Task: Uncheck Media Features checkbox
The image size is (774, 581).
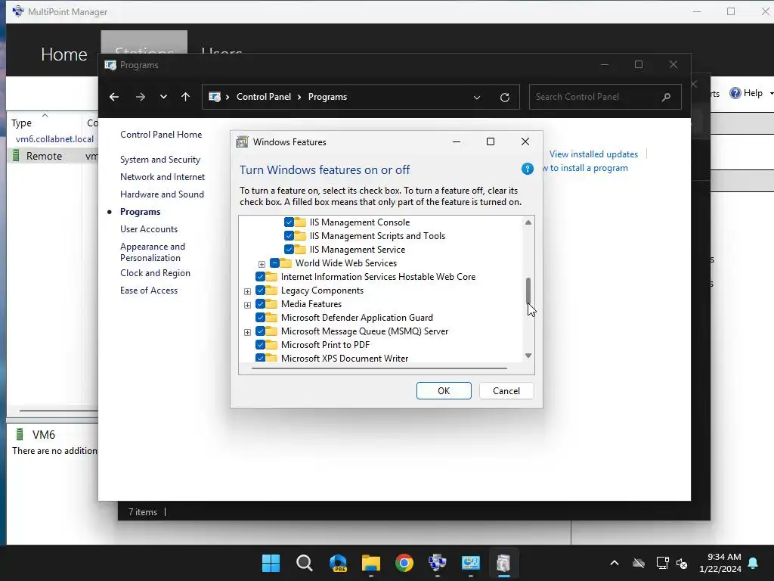Action: coord(261,304)
